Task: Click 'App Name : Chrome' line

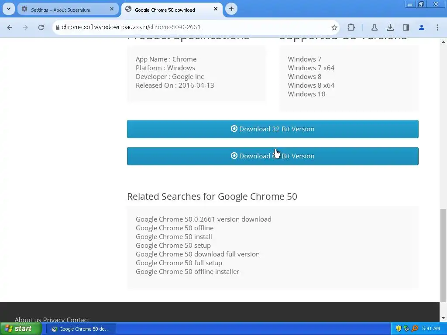Action: pyautogui.click(x=166, y=59)
